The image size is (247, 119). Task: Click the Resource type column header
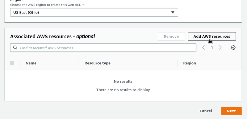tap(98, 63)
